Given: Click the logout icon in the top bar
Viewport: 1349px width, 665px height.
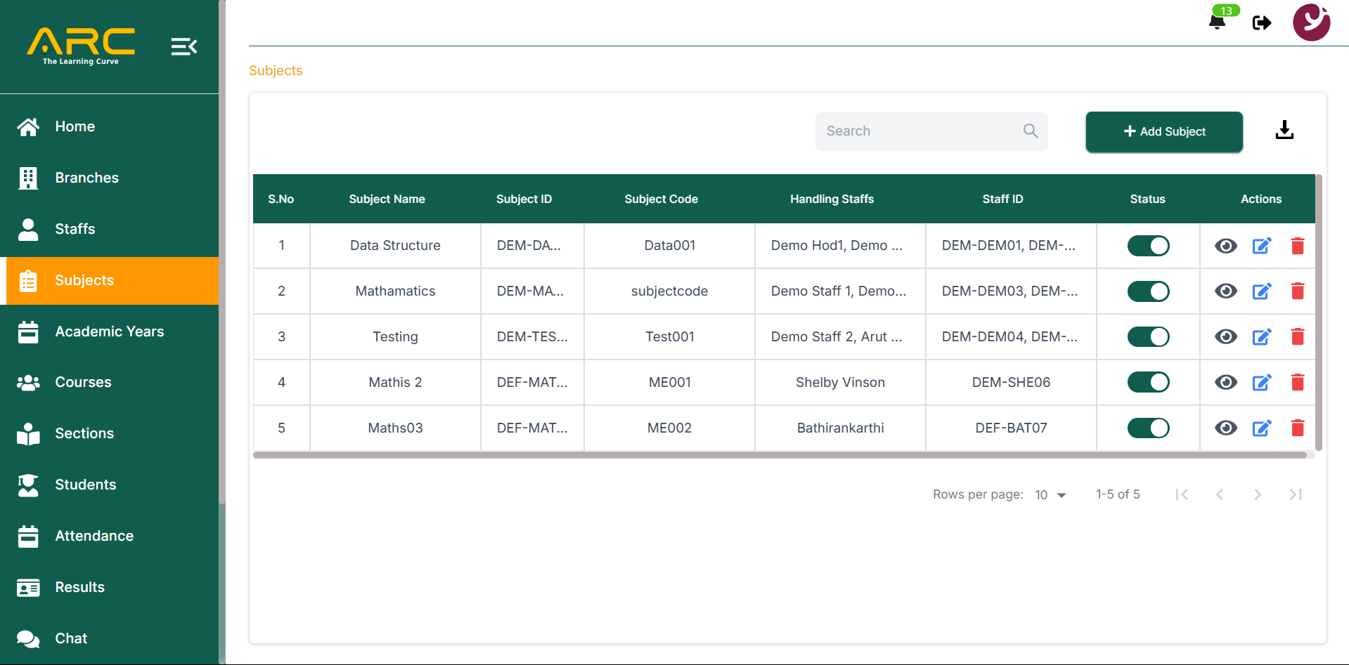Looking at the screenshot, I should 1262,22.
